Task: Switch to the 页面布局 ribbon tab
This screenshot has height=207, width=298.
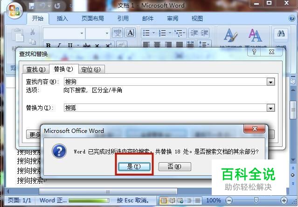Action: (93, 19)
